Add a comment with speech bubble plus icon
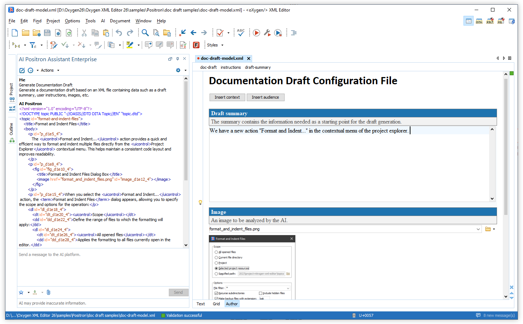Image resolution: width=523 pixels, height=324 pixels. [148, 45]
